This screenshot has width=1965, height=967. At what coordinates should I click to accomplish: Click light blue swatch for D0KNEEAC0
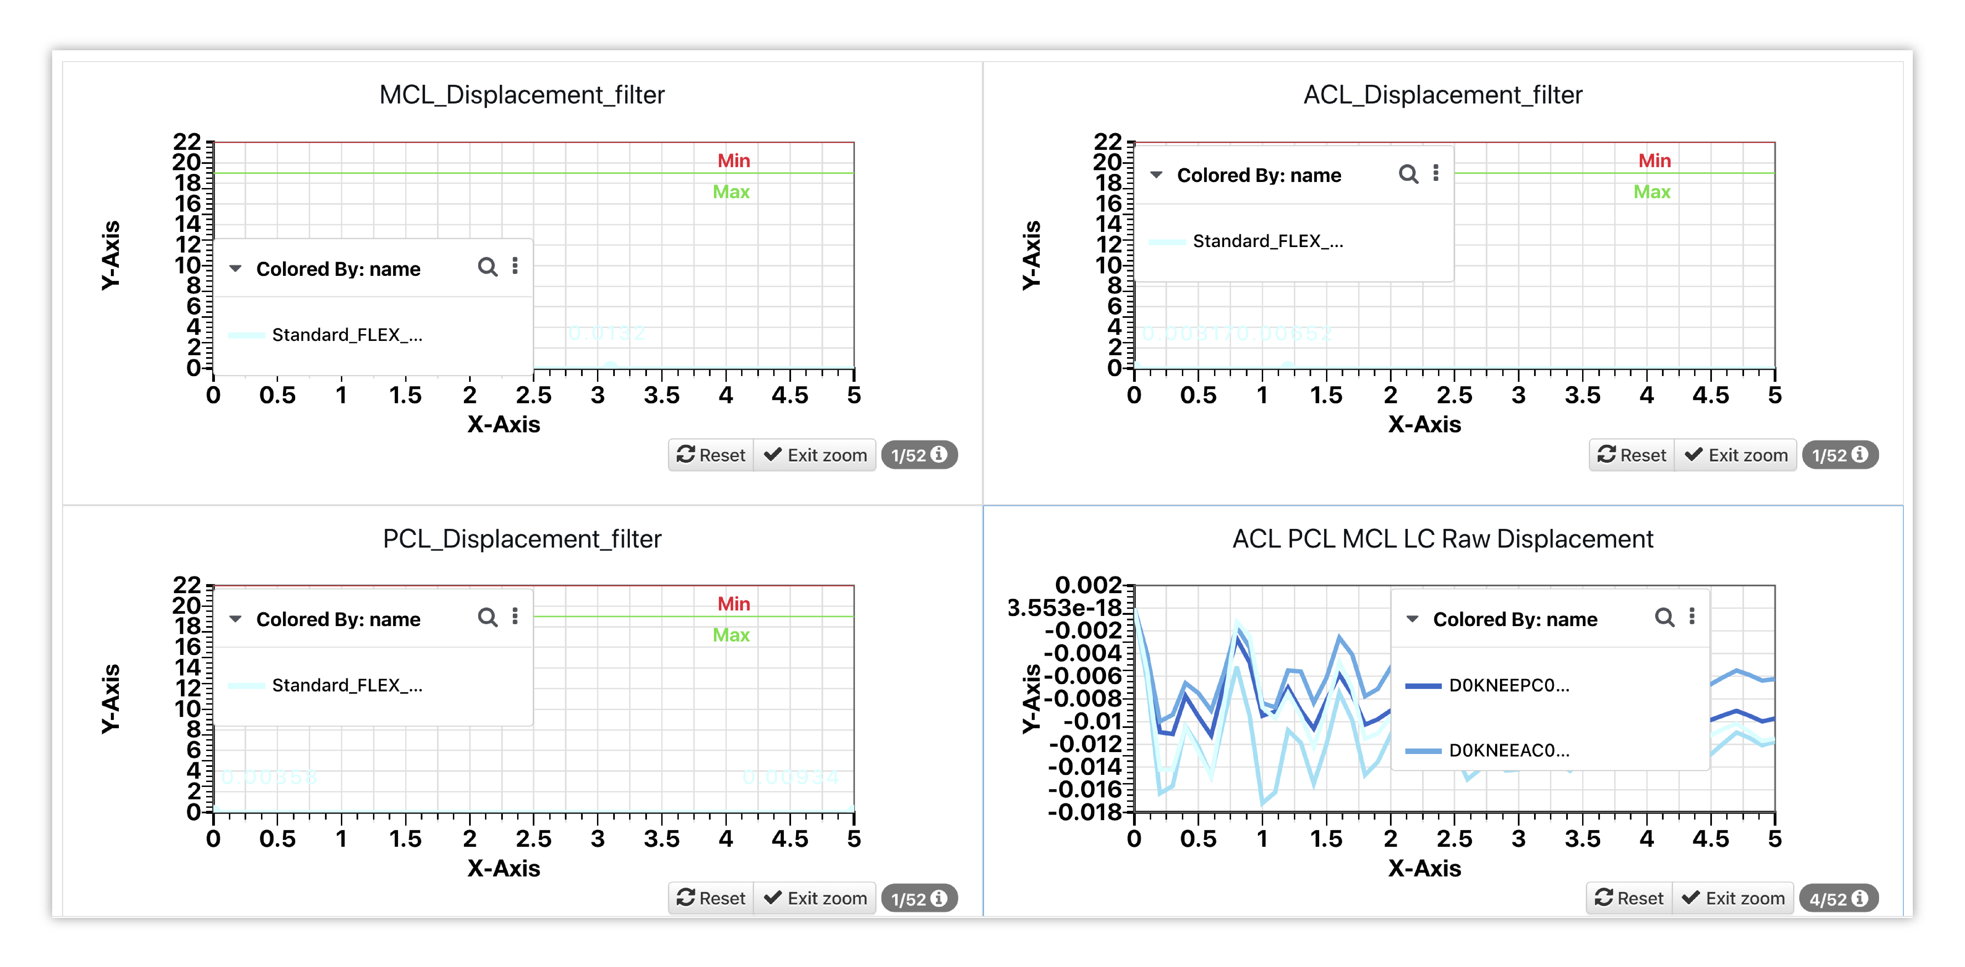(x=1423, y=751)
